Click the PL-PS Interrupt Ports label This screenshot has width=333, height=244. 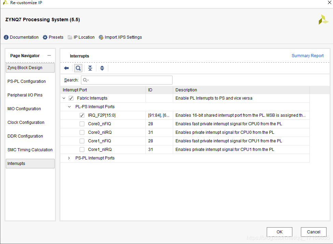click(95, 106)
